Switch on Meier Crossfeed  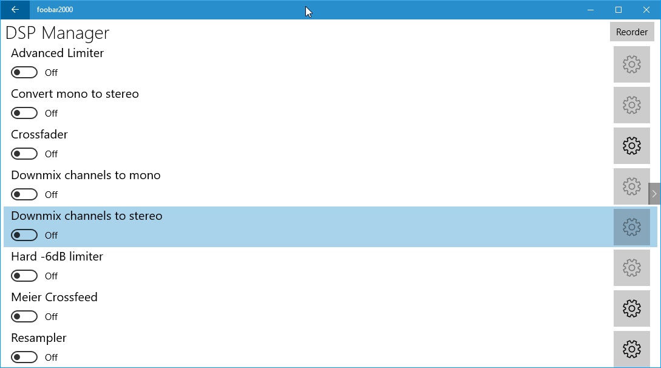coord(24,316)
